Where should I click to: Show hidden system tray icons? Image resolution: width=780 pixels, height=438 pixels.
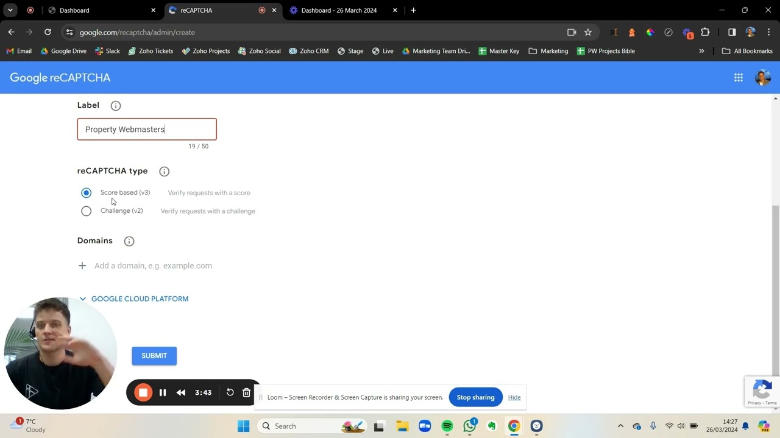pyautogui.click(x=620, y=426)
